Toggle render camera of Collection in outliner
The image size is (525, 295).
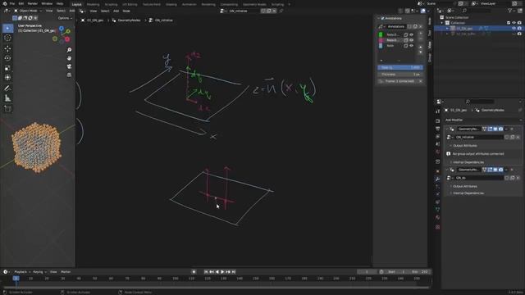519,23
